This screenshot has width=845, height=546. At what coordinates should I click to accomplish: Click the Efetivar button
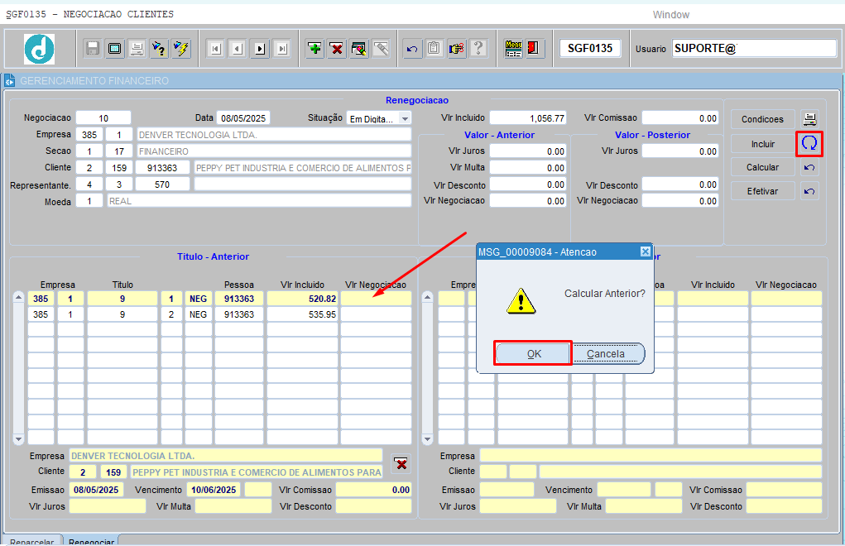point(762,191)
